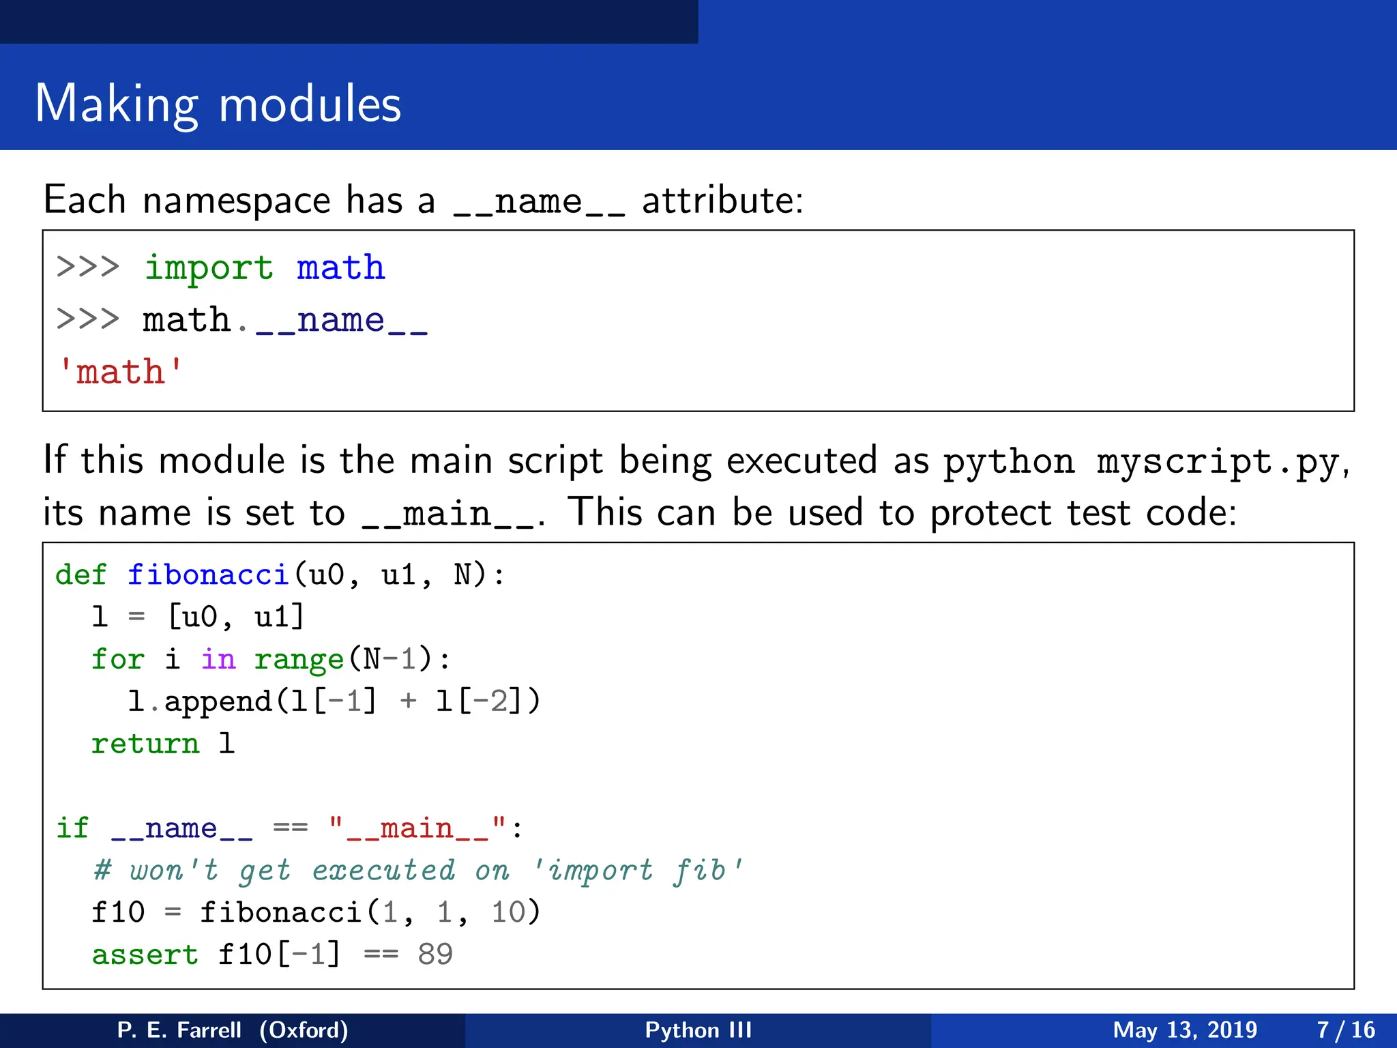Click the 'Python III' footer title
Screen dimensions: 1397x1048
coord(698,1030)
